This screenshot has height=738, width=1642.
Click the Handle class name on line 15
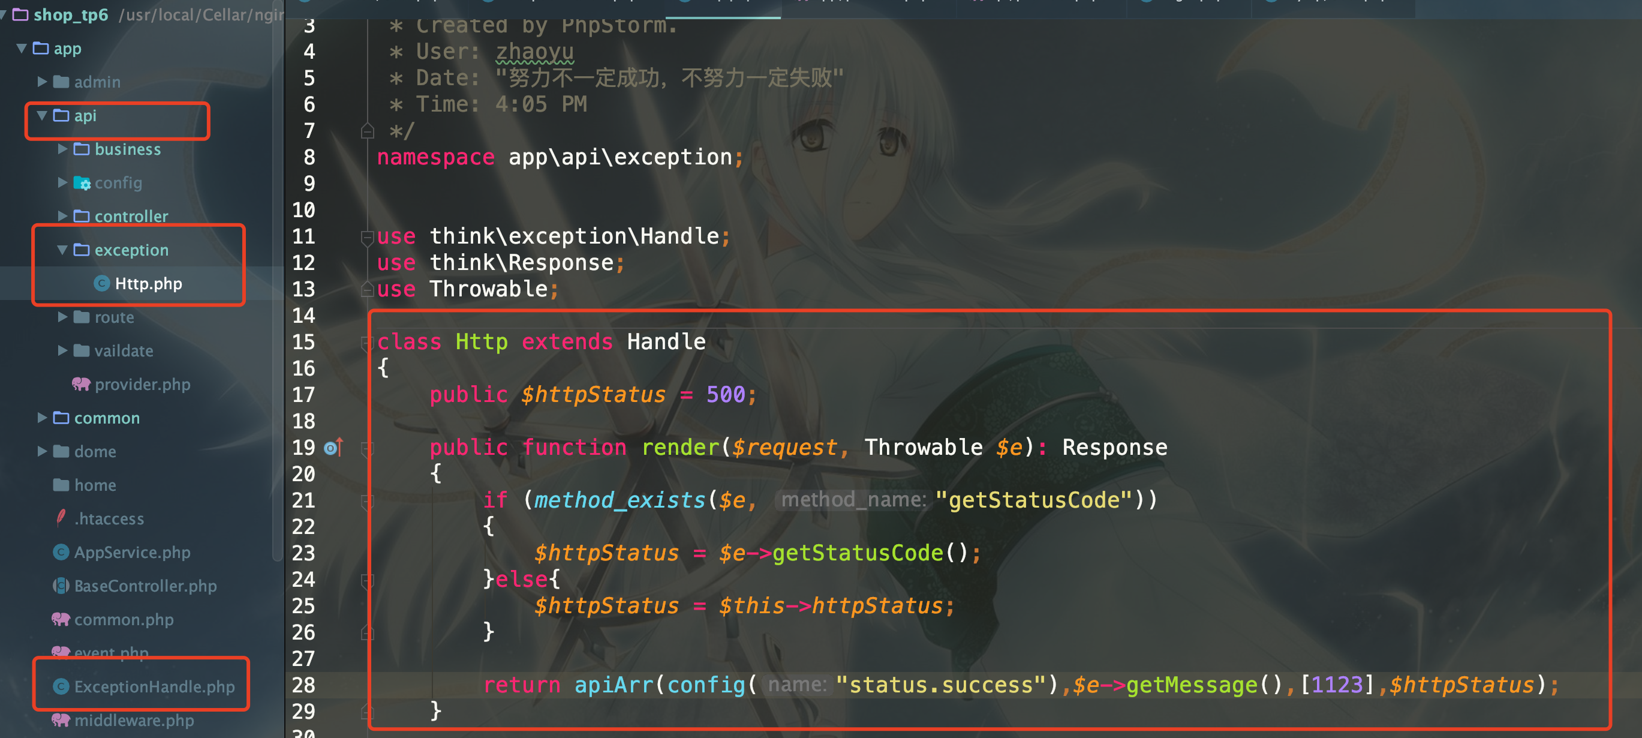pos(666,341)
